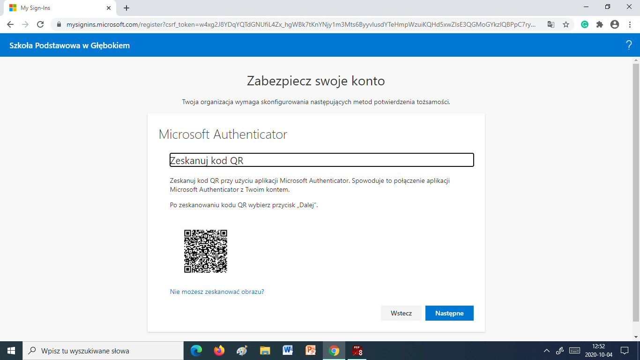Click the help question mark icon
This screenshot has width=640, height=360.
coord(629,45)
